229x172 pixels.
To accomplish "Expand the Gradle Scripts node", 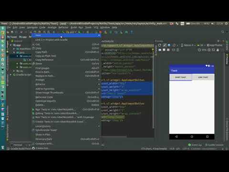I will coord(10,75).
